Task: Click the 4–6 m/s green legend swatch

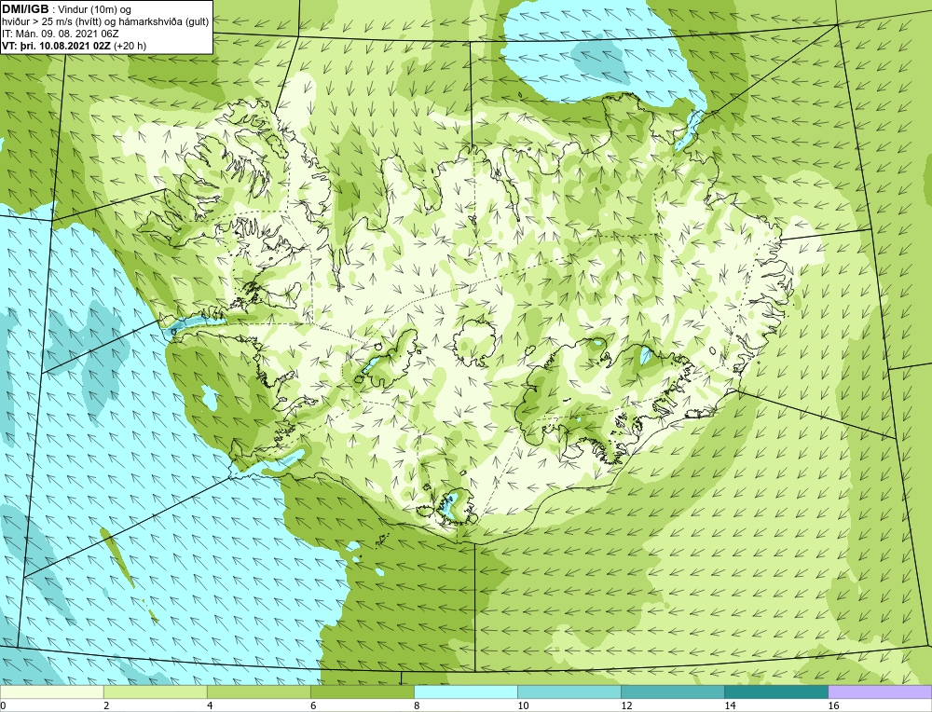Action: [x=258, y=691]
